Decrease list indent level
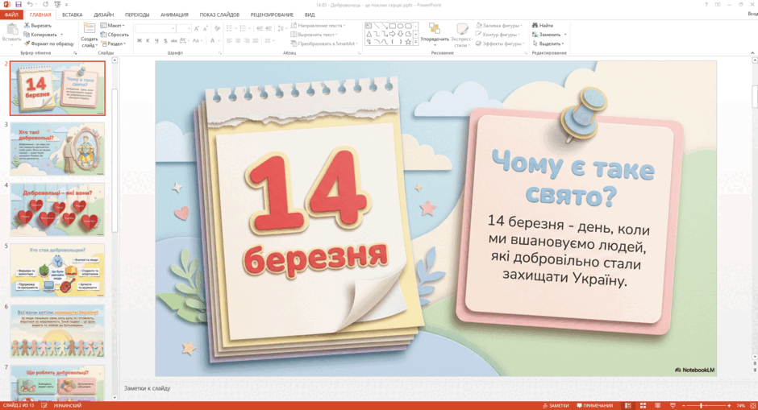 pos(260,28)
